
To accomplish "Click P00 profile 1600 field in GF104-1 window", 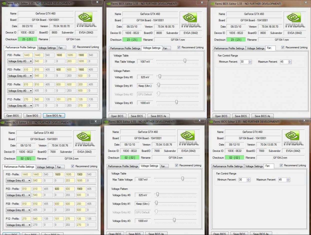I will [x=60, y=55].
